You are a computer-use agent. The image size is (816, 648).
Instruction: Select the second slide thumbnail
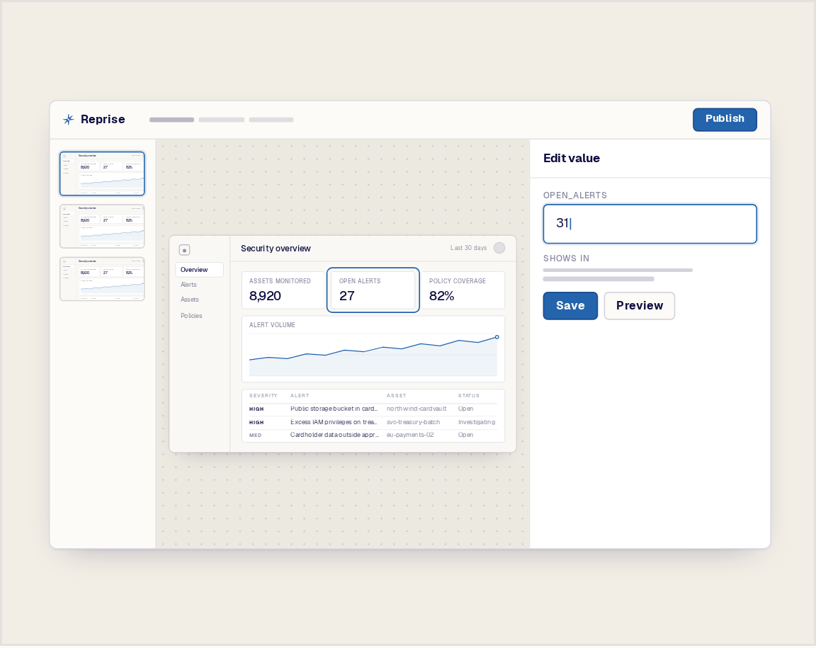[102, 227]
